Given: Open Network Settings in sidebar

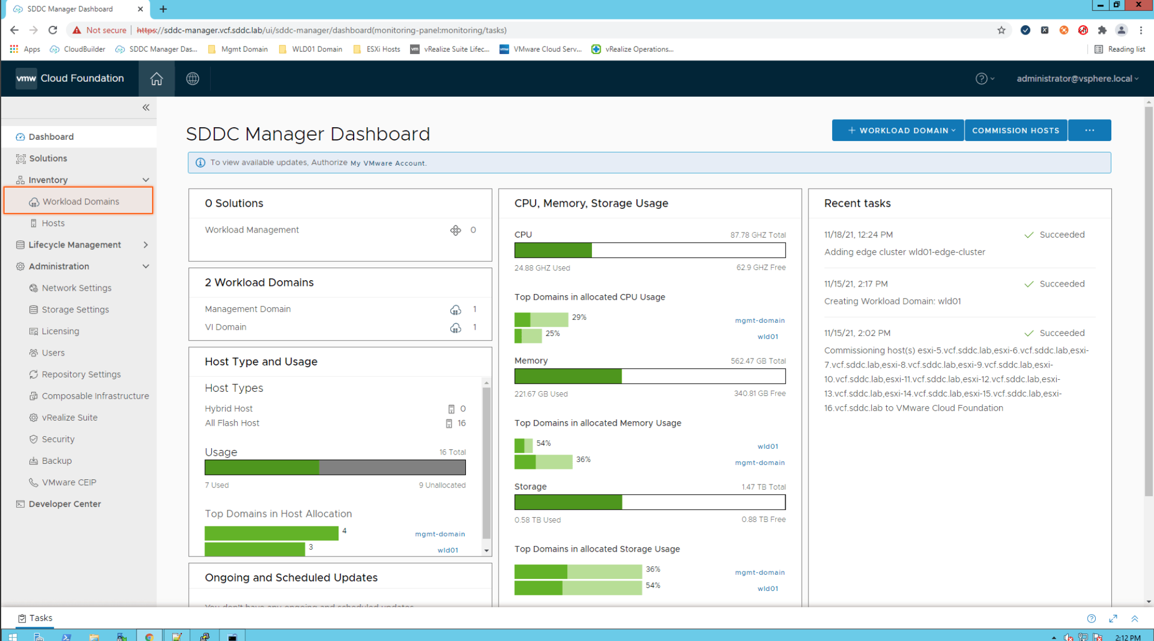Looking at the screenshot, I should point(77,288).
